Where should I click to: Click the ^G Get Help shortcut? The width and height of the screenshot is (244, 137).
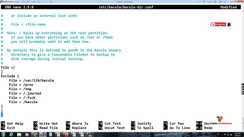coord(12,123)
